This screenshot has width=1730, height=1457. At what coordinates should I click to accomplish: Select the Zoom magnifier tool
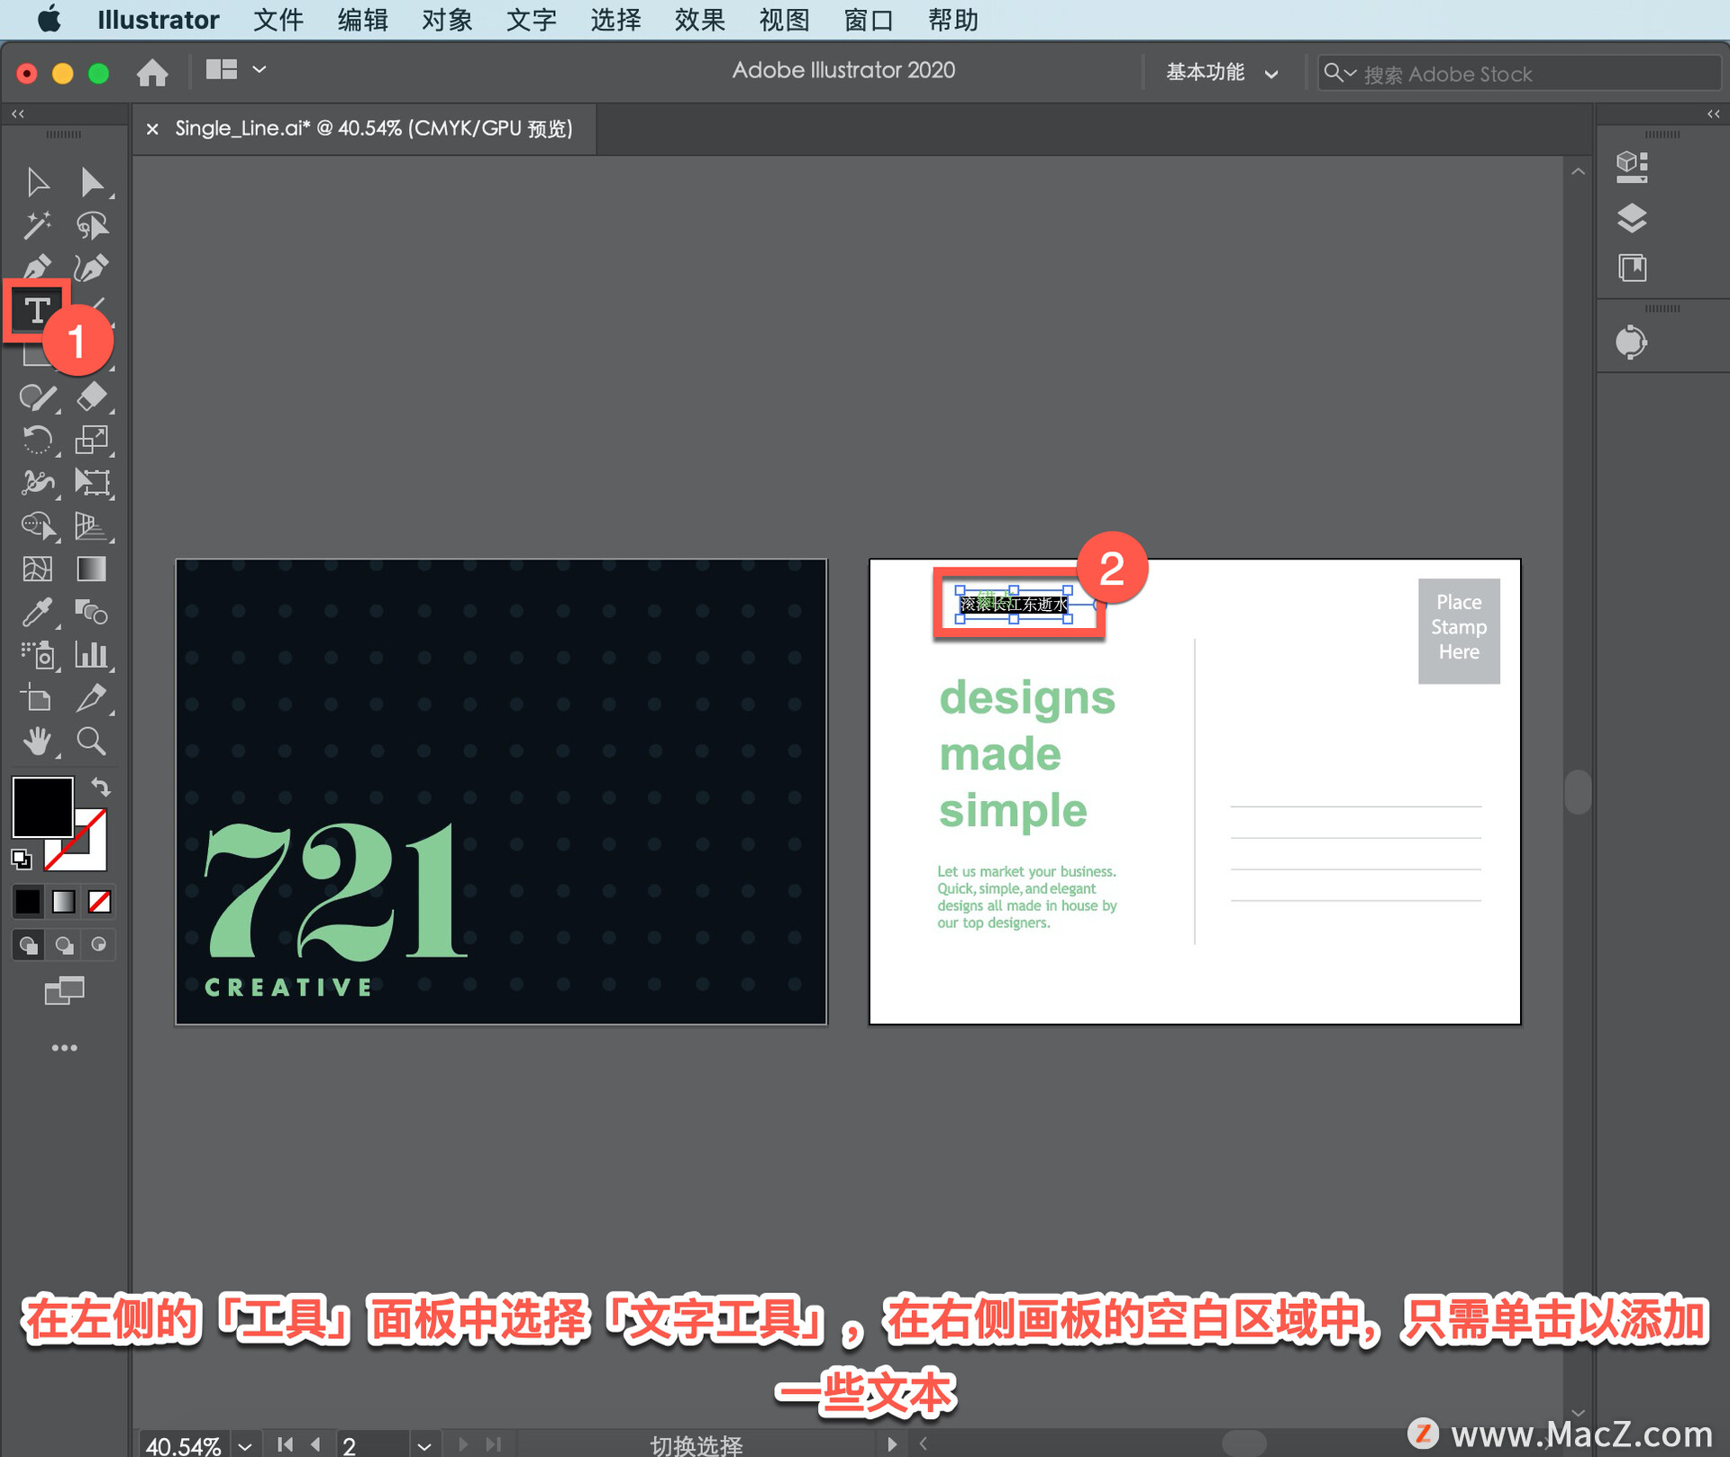pos(91,741)
